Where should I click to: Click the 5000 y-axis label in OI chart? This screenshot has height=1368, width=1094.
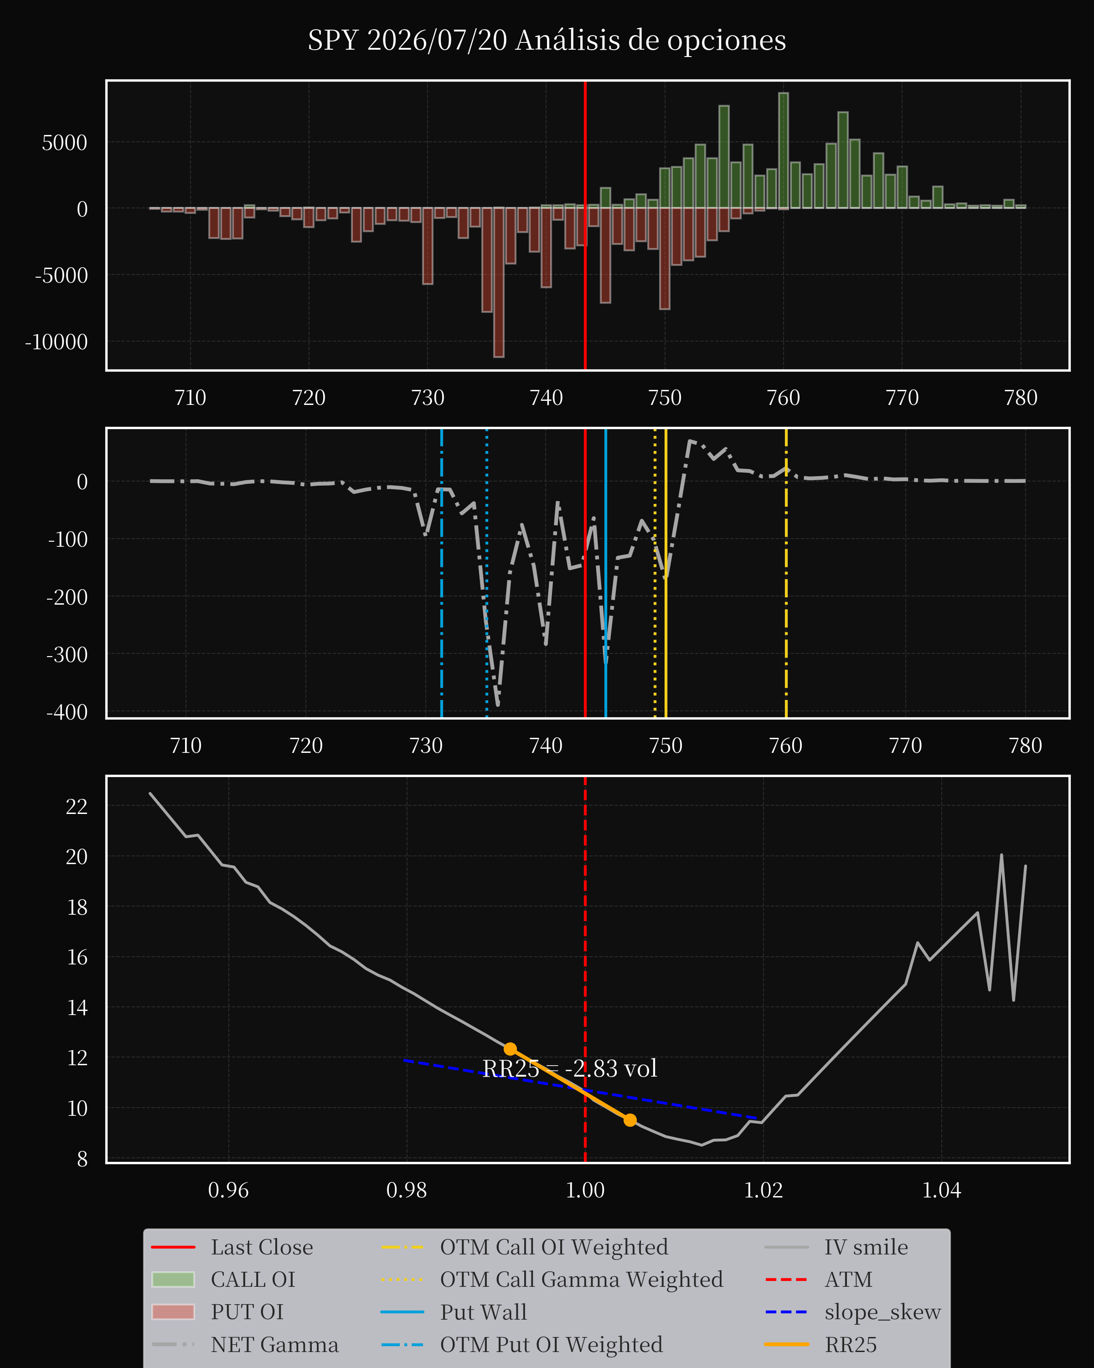(65, 143)
